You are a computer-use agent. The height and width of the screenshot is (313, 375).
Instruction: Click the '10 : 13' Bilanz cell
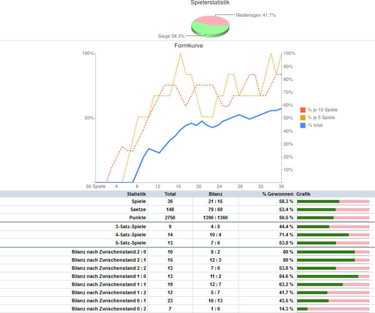click(x=216, y=301)
